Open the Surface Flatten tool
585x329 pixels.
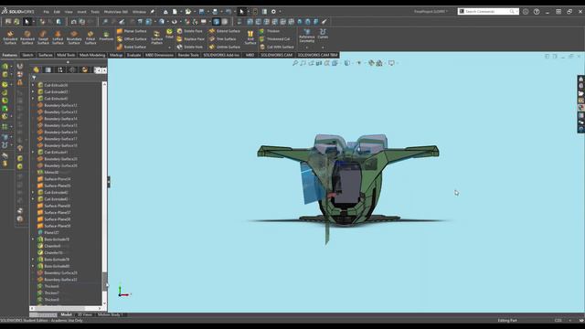point(156,37)
